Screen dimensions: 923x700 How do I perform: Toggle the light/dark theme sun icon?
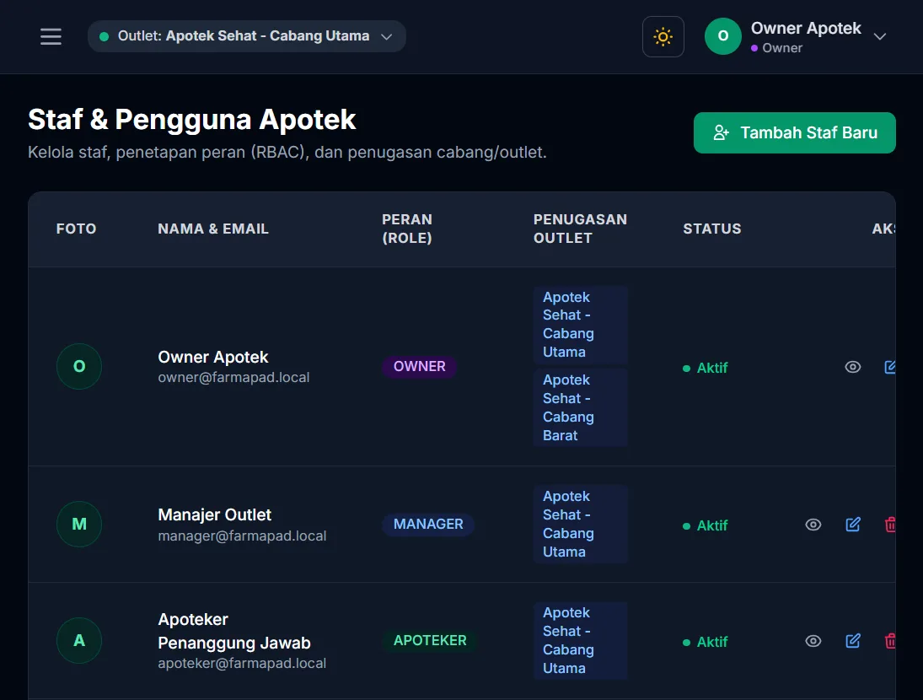[x=663, y=36]
